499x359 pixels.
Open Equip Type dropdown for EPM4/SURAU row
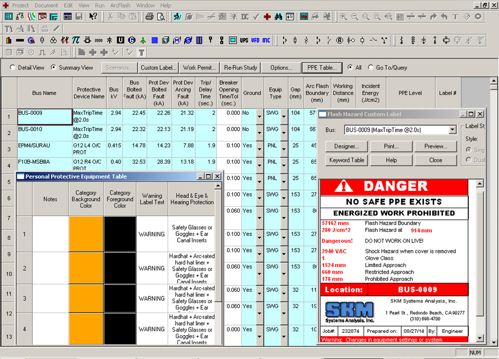(284, 149)
